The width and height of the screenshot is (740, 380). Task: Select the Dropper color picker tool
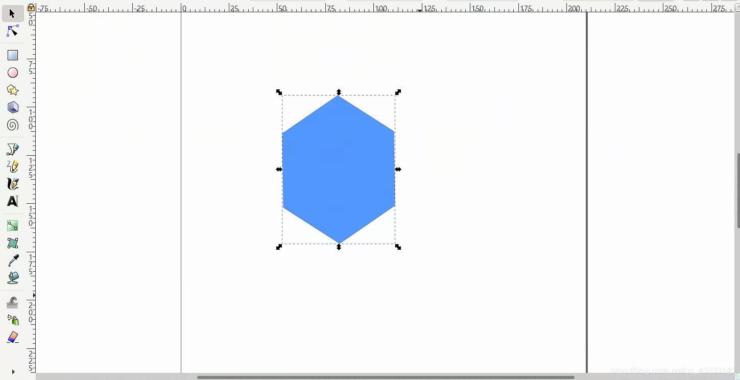click(x=12, y=260)
